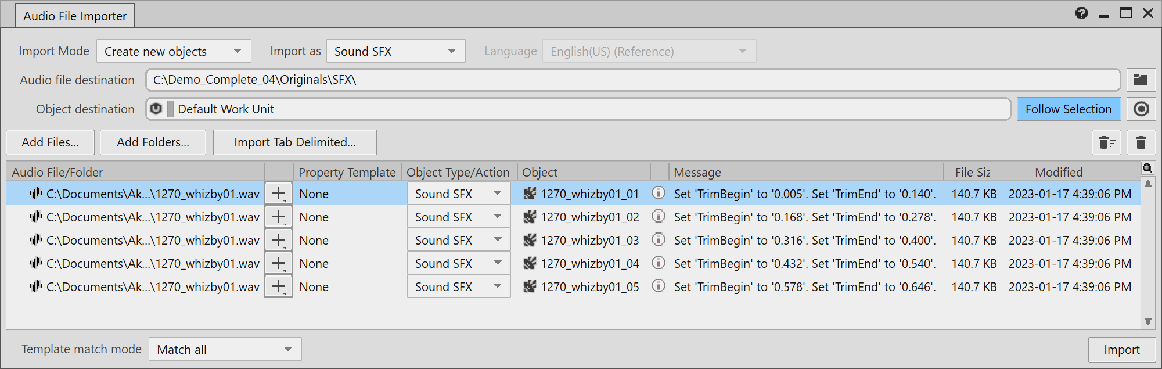1162x369 pixels.
Task: Click the clear all trash icon with lines
Action: (x=1106, y=143)
